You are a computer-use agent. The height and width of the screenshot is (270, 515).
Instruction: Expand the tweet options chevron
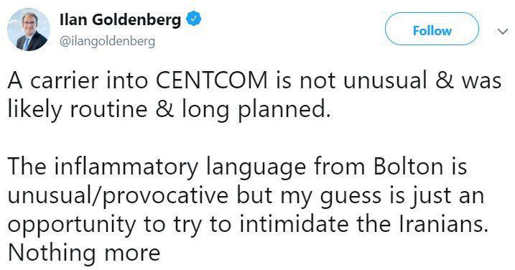(503, 32)
